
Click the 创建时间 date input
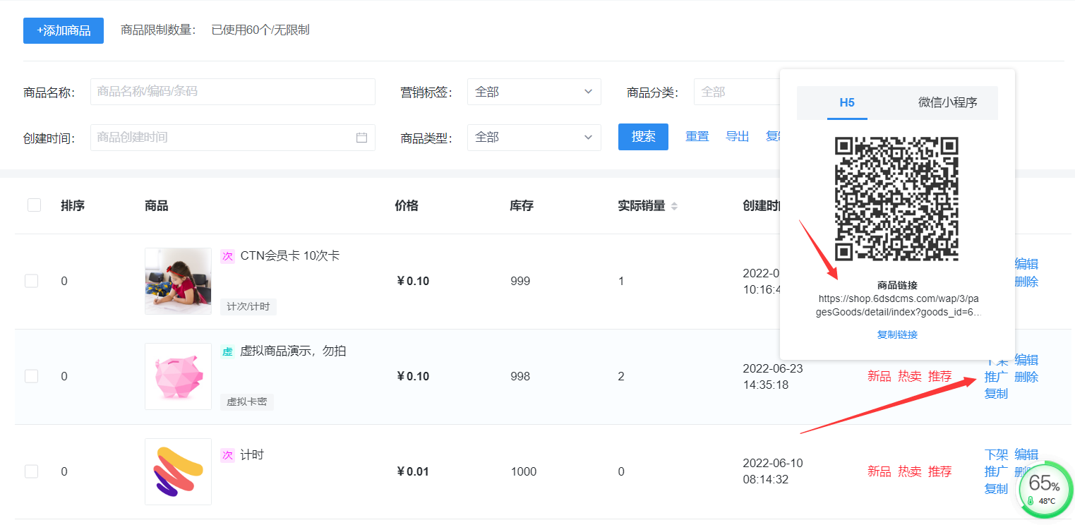(233, 137)
